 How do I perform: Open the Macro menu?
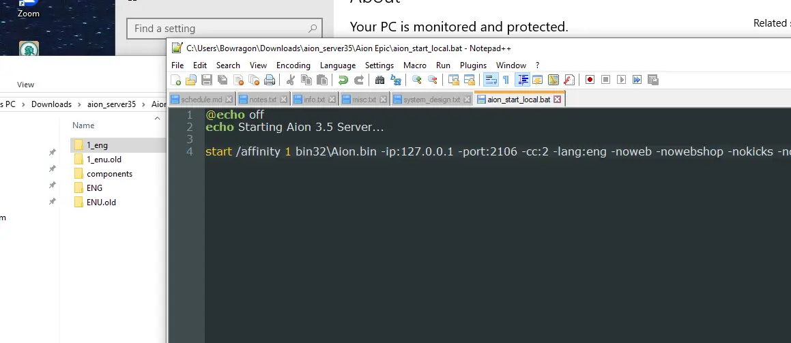(x=415, y=65)
